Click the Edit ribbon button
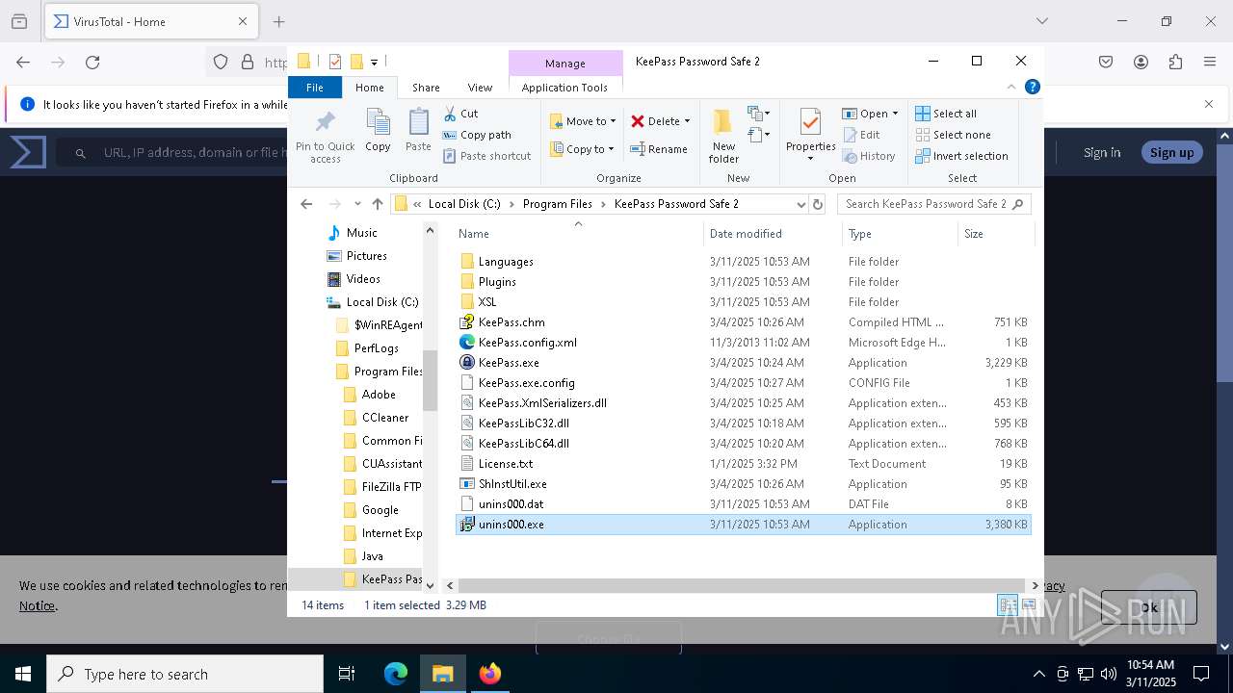This screenshot has width=1233, height=693. (x=861, y=135)
